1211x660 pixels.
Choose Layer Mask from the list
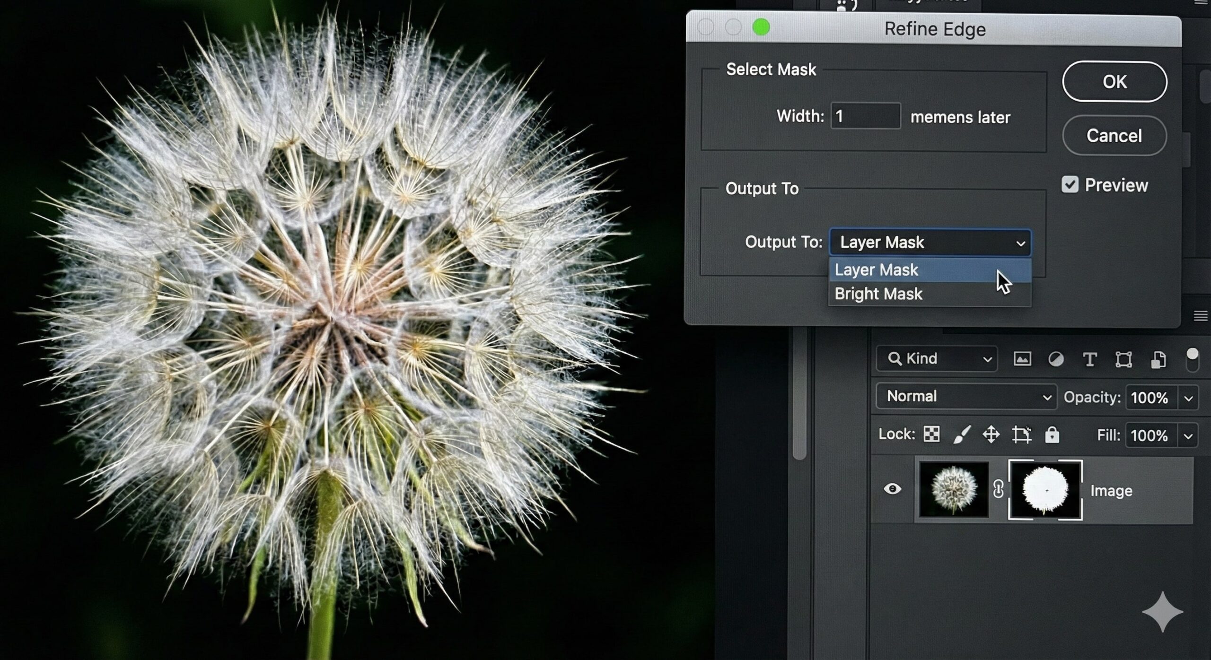pos(877,269)
